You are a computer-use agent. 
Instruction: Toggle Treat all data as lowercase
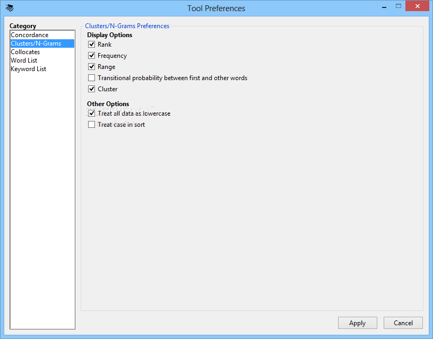pos(92,114)
